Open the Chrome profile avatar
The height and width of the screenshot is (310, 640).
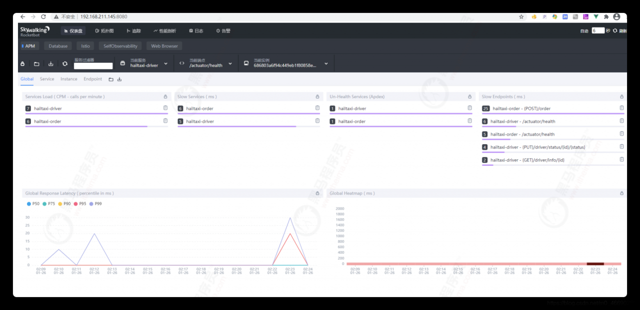(616, 16)
